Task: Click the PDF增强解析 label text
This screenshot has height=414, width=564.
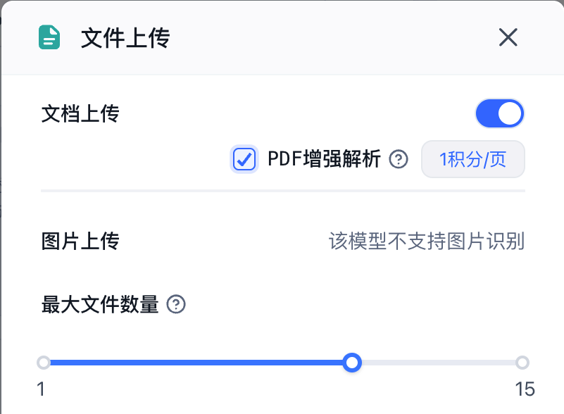Action: click(x=324, y=159)
